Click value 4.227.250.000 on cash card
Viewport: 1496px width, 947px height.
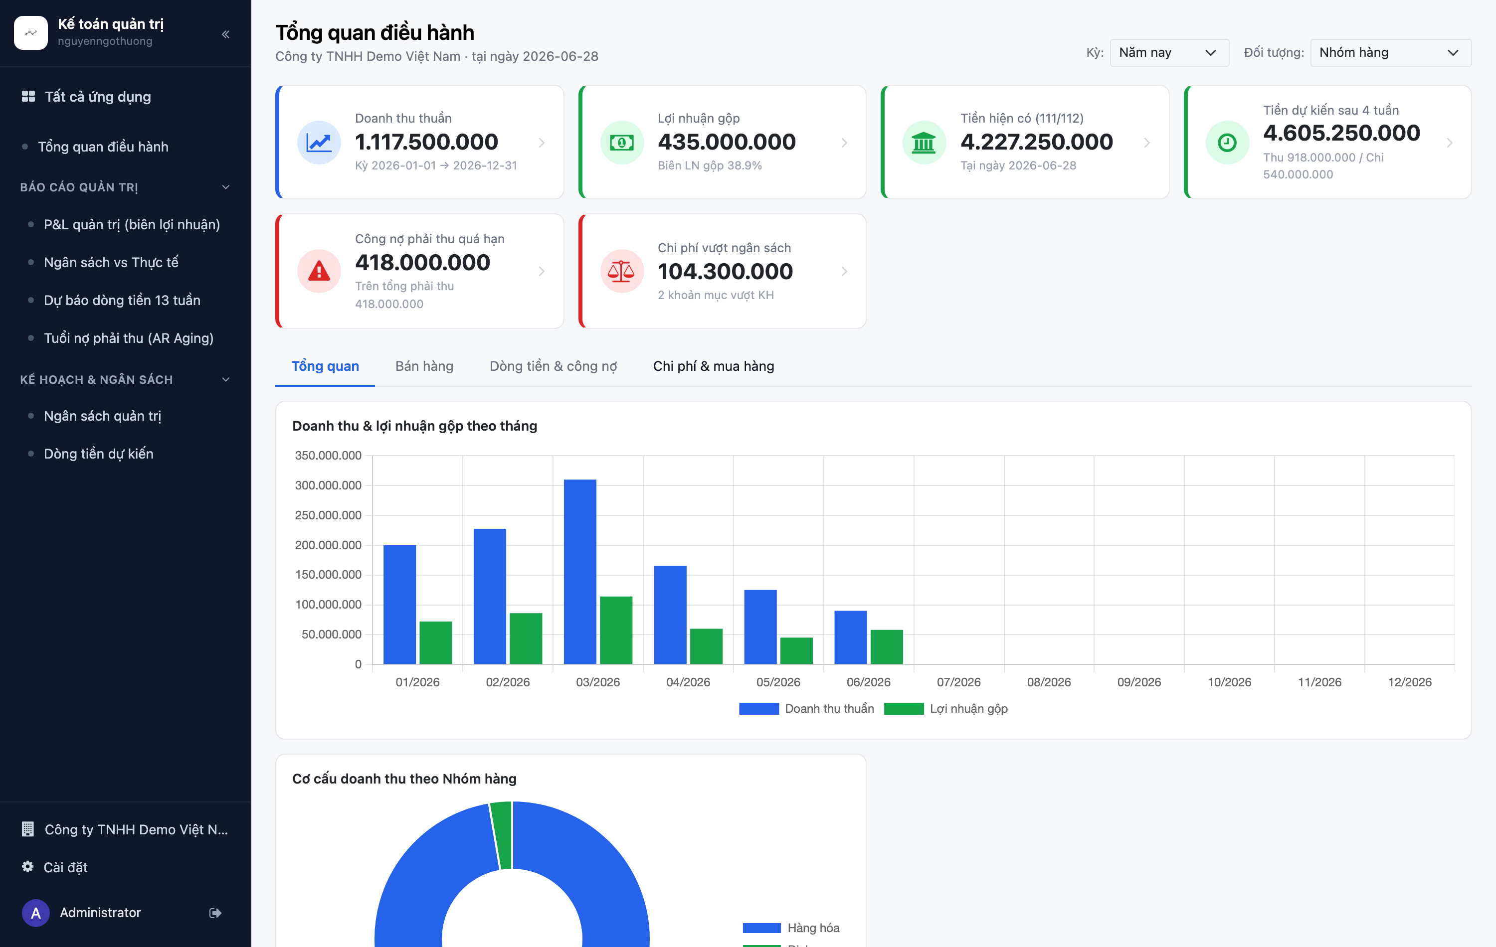(x=1036, y=142)
